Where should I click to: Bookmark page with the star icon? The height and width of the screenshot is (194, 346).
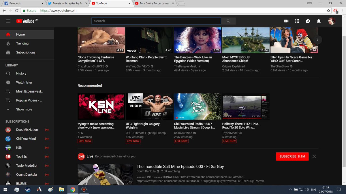328,11
